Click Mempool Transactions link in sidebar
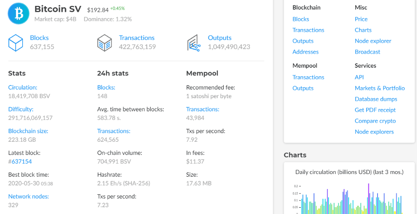 click(308, 77)
